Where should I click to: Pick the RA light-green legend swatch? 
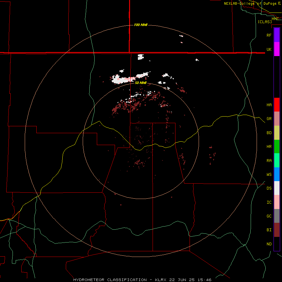[277, 160]
